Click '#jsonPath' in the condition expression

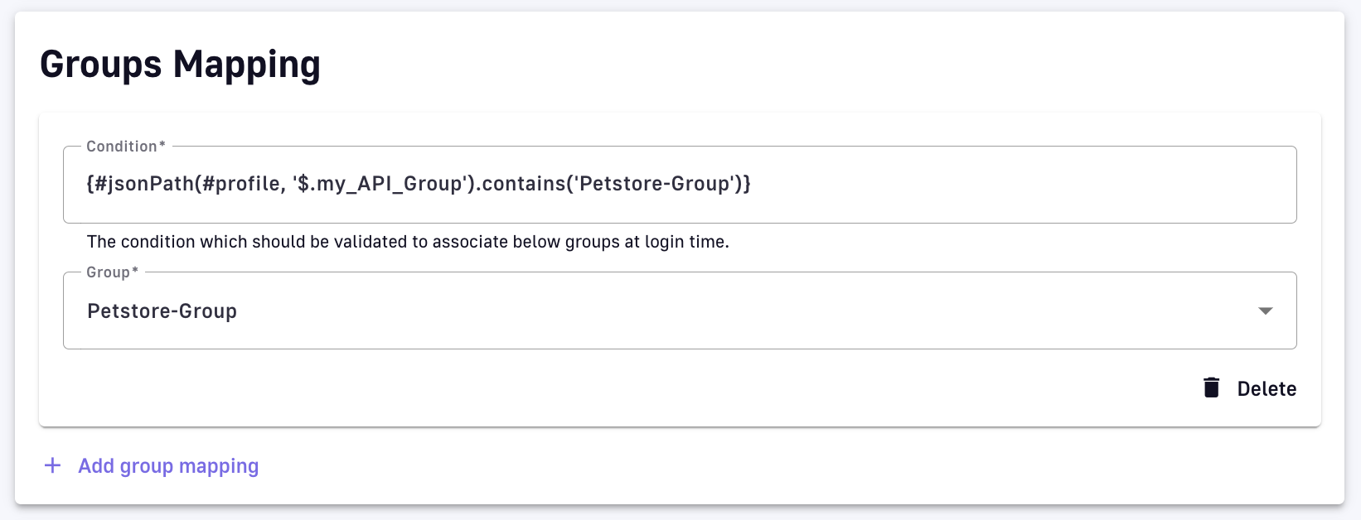pyautogui.click(x=143, y=184)
